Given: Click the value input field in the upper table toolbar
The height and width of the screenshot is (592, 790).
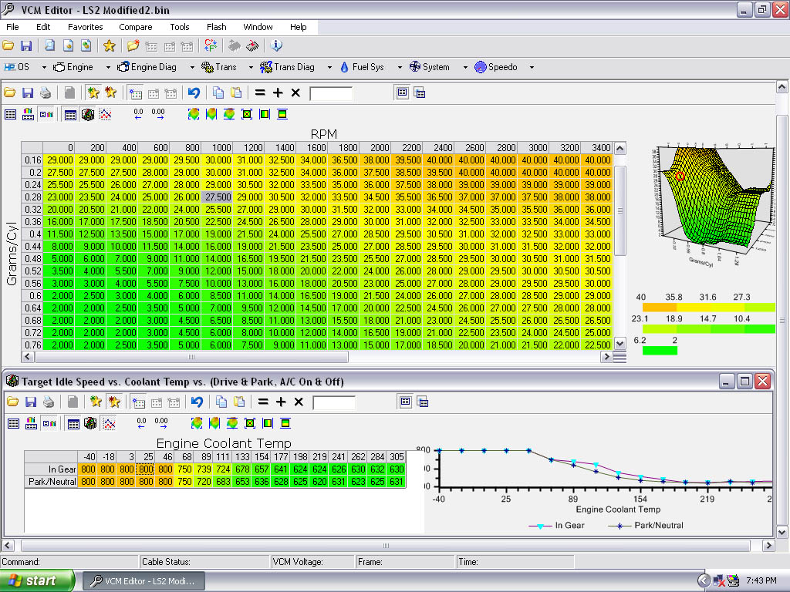Looking at the screenshot, I should 331,93.
